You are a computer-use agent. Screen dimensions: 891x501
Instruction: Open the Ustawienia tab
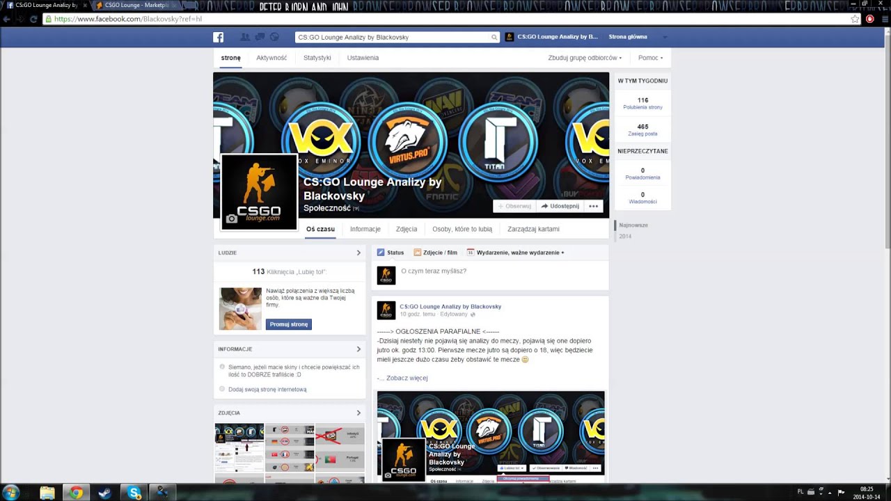pyautogui.click(x=363, y=58)
